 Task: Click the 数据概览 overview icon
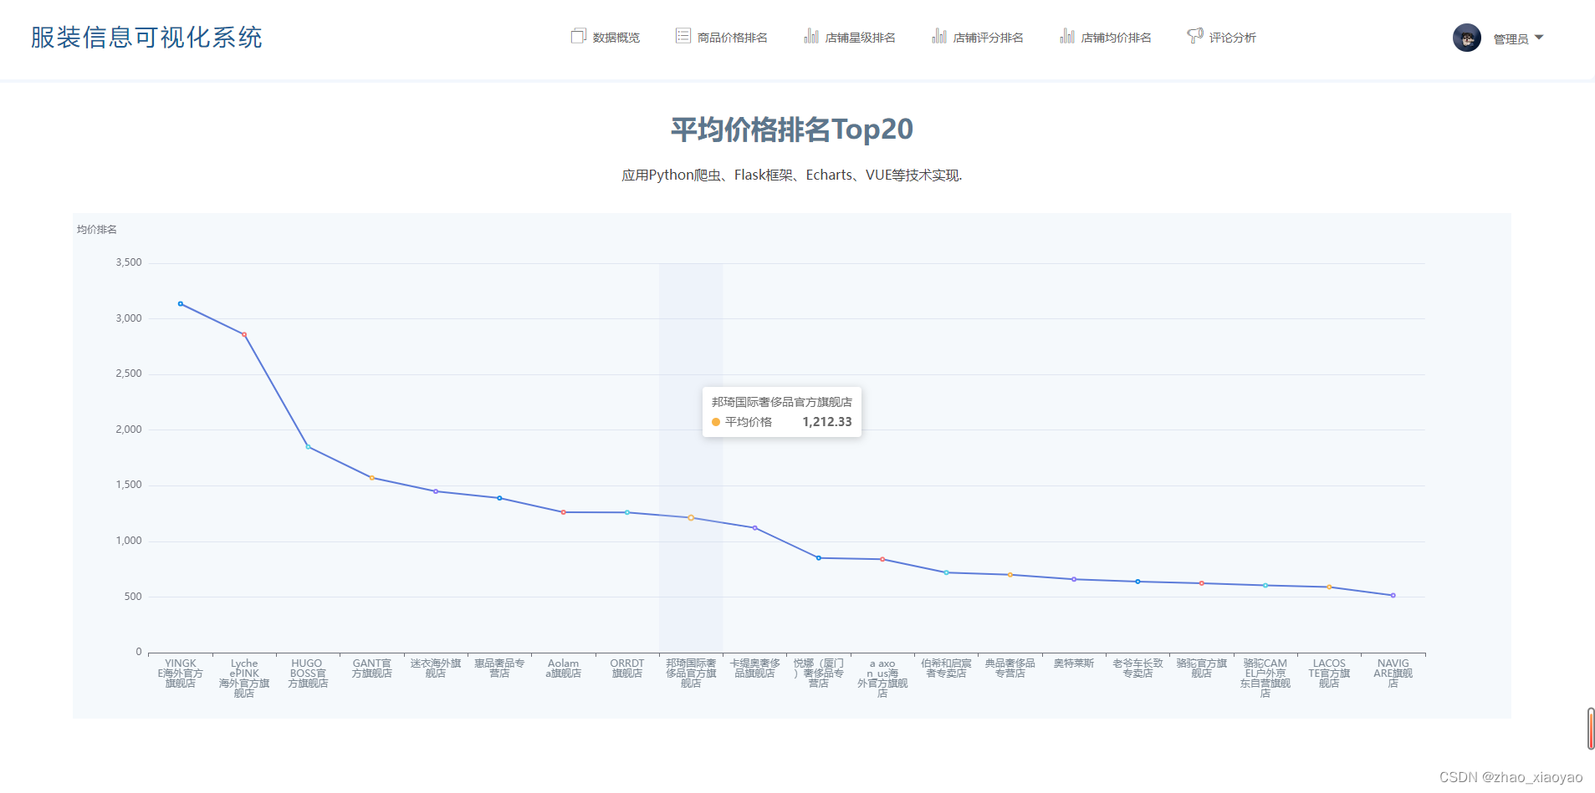pyautogui.click(x=578, y=36)
